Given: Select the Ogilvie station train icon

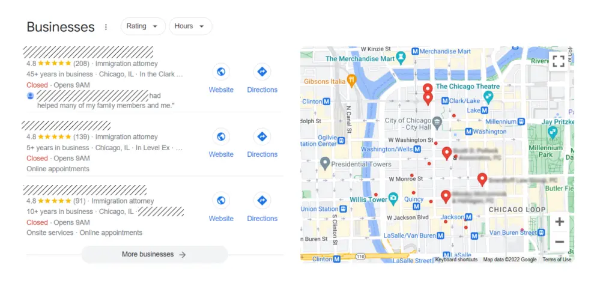Looking at the screenshot, I should point(342,140).
